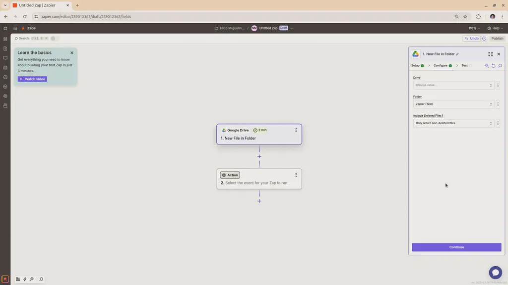Screen dimensions: 508x285
Task: Expand the Draft status chevron
Action: [x=292, y=28]
